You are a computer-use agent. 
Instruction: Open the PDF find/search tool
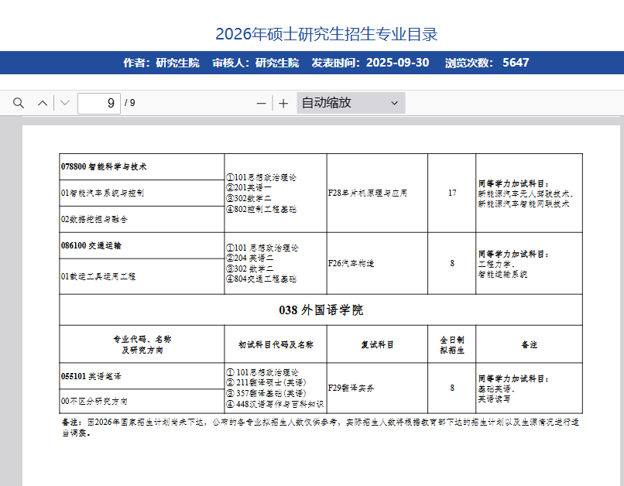19,103
